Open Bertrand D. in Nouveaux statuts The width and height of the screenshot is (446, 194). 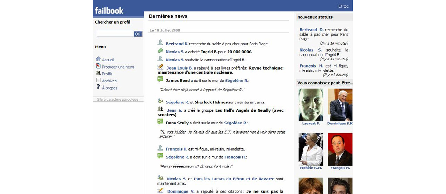[312, 30]
